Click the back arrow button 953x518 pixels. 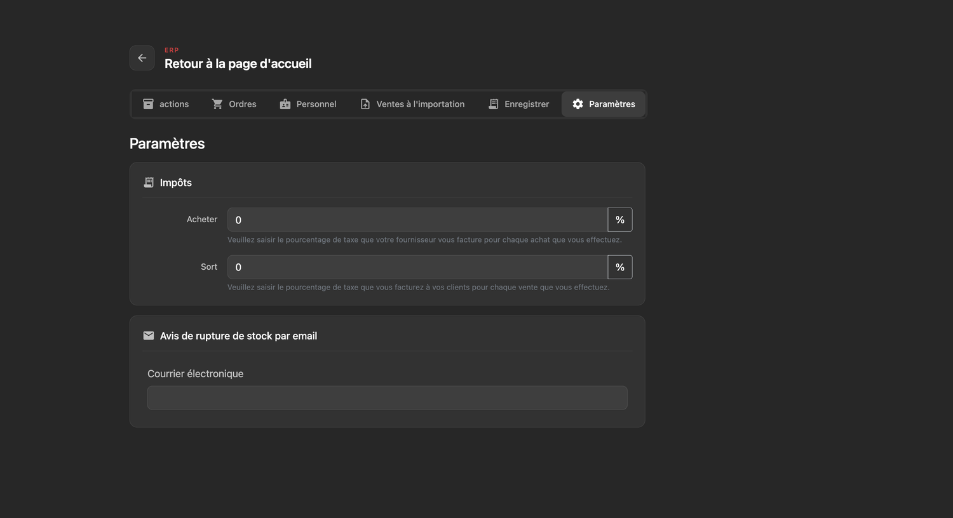coord(142,58)
